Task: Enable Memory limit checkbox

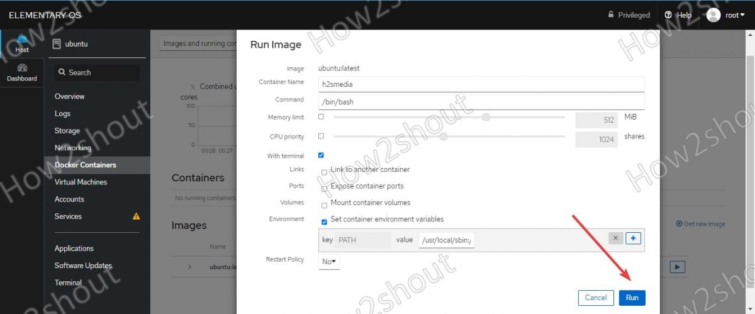Action: 322,117
